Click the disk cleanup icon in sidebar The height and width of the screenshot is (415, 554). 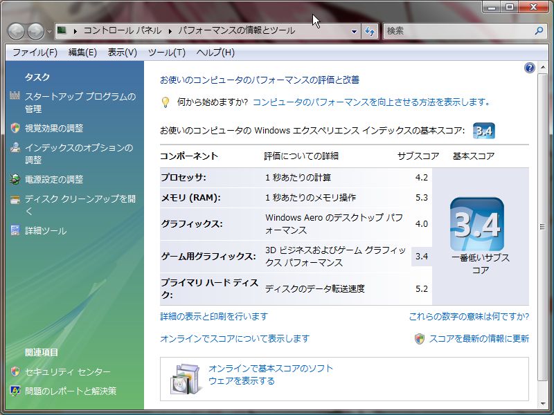(x=15, y=200)
